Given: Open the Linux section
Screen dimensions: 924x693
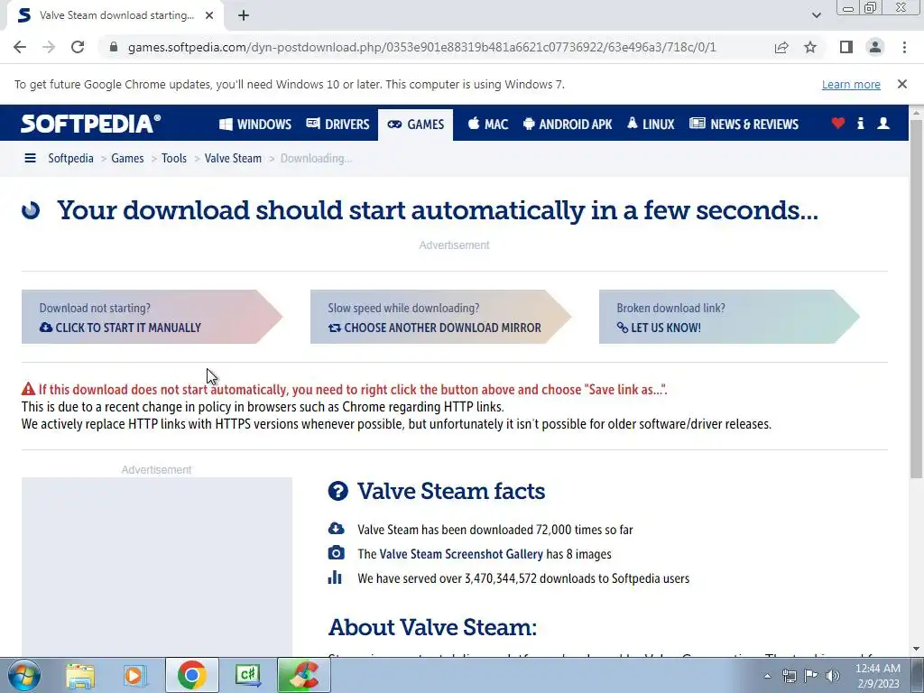Looking at the screenshot, I should pyautogui.click(x=651, y=125).
